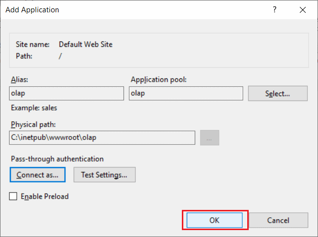Click the Default Web Site text
Viewport: 318px width, 237px height.
tap(86, 44)
